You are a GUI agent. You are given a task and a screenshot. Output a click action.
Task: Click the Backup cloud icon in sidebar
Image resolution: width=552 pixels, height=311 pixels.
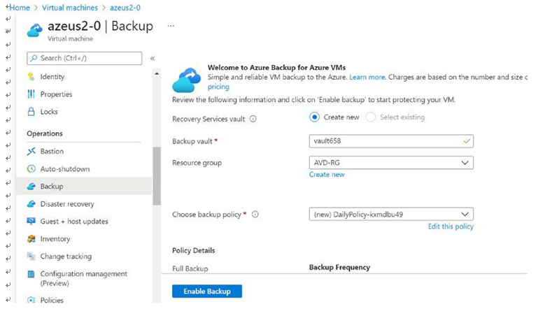[31, 186]
